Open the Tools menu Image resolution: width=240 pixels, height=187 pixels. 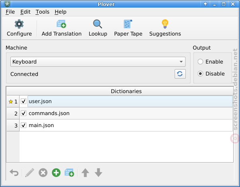[x=42, y=12]
